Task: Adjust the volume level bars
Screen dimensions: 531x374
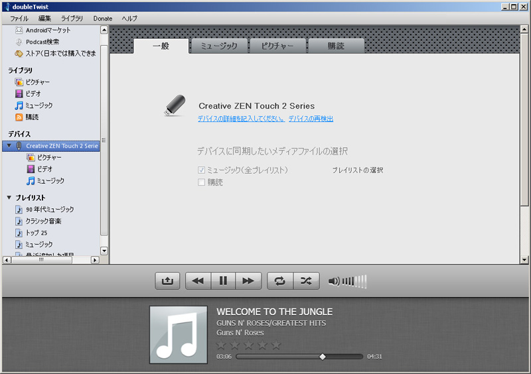Action: click(x=354, y=281)
